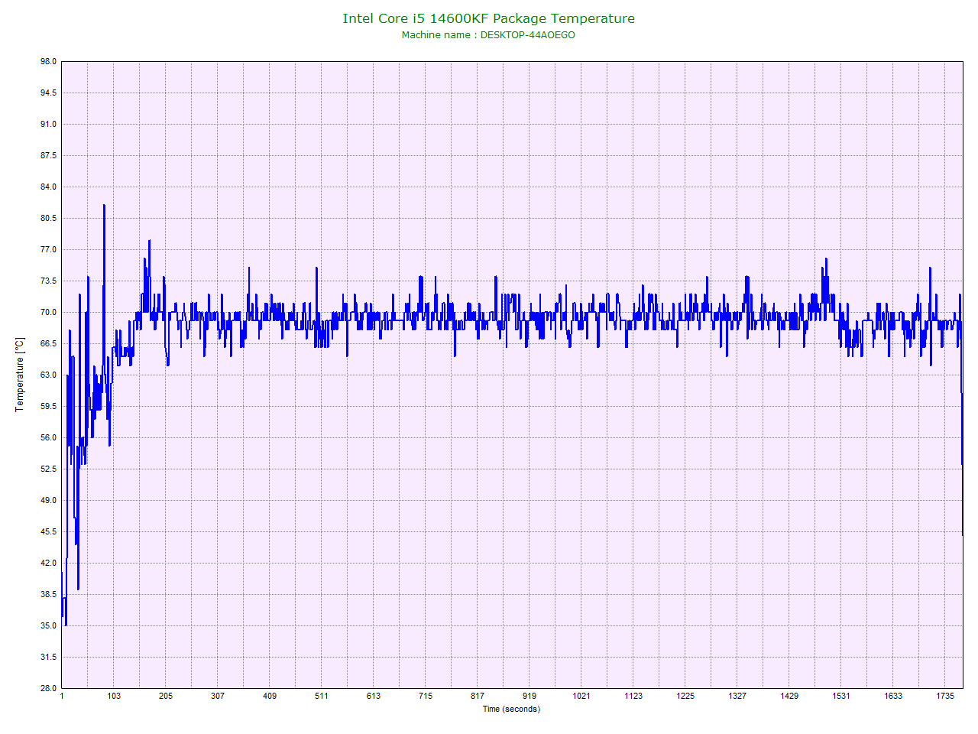Select the 52.5 temperature axis label

point(48,469)
